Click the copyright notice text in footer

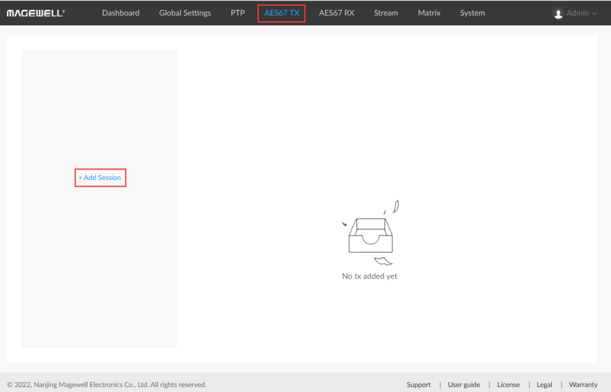point(107,385)
